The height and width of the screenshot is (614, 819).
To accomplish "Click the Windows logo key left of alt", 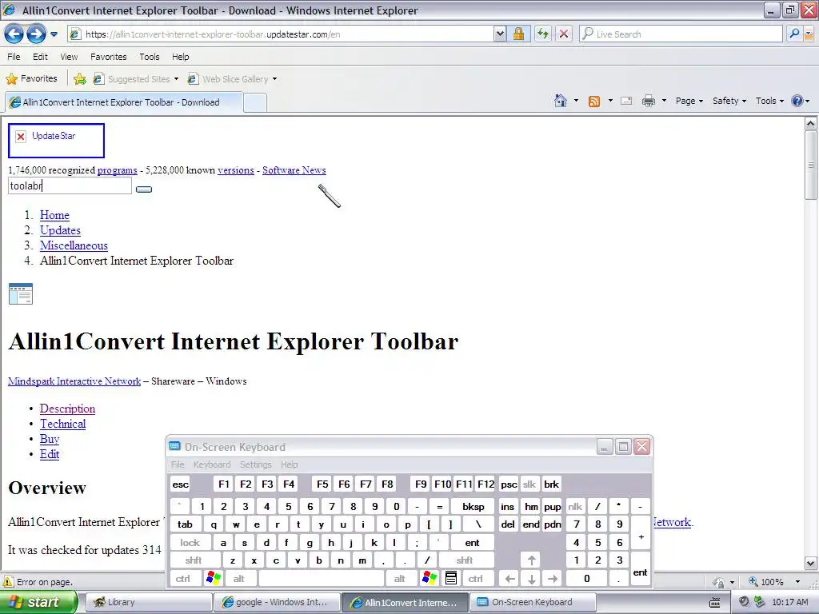I will [214, 579].
